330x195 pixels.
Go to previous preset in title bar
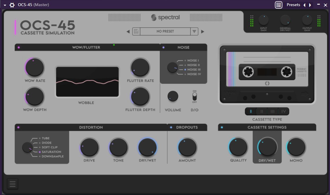coord(304,5)
